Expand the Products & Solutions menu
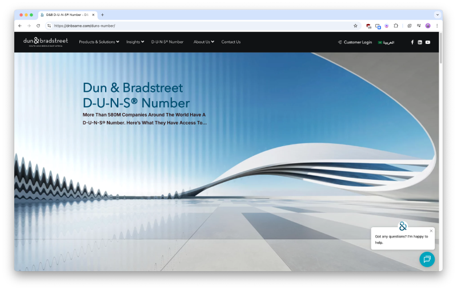This screenshot has height=290, width=457. [99, 42]
